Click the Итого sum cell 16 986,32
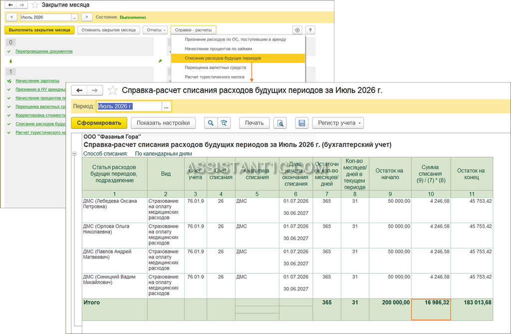This screenshot has width=511, height=334. tap(431, 309)
